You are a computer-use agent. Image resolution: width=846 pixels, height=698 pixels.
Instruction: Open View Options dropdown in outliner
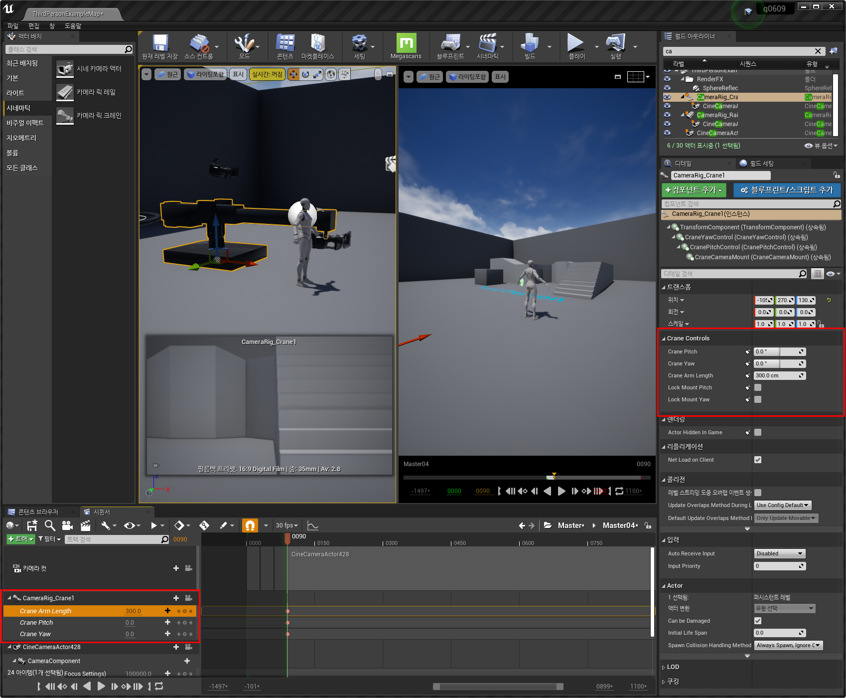[822, 146]
